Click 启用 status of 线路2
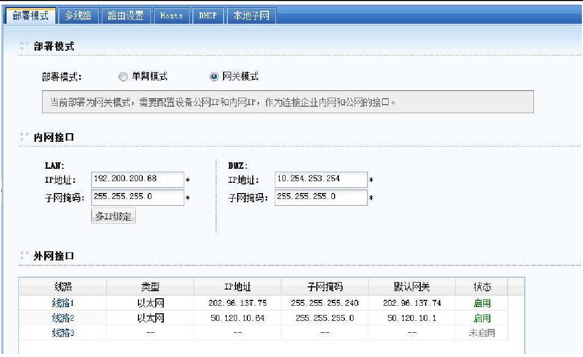Image resolution: width=583 pixels, height=357 pixels. pos(482,318)
